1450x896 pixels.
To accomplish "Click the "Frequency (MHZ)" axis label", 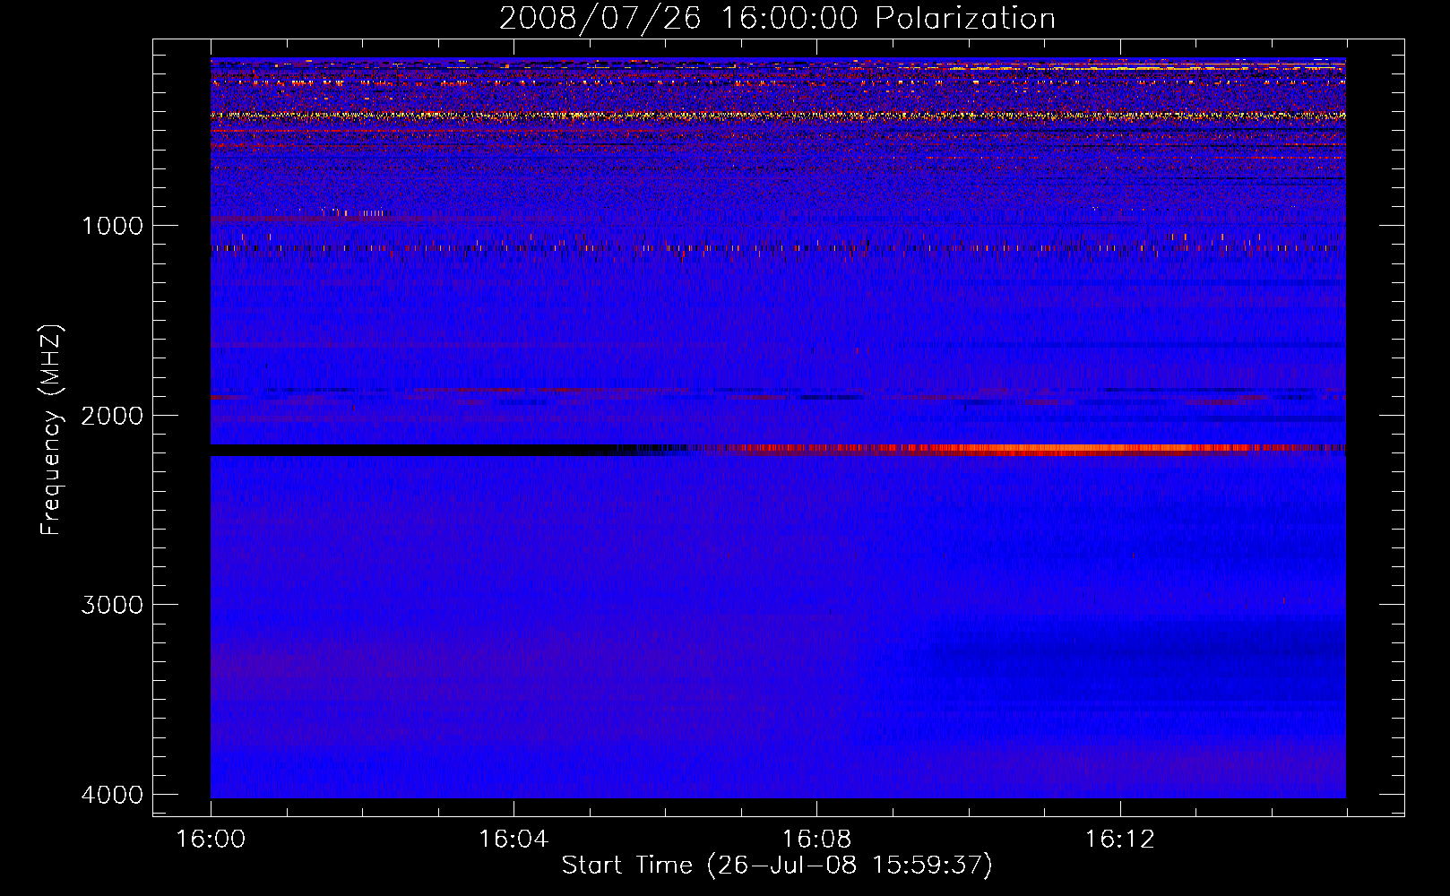I will click(51, 429).
